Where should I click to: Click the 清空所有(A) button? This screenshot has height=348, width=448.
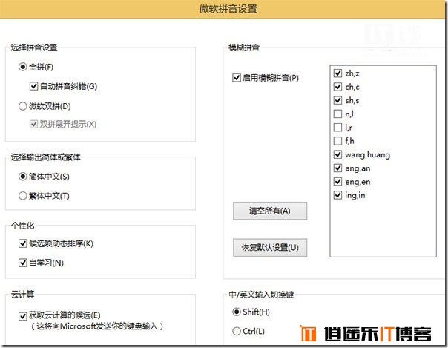(270, 211)
